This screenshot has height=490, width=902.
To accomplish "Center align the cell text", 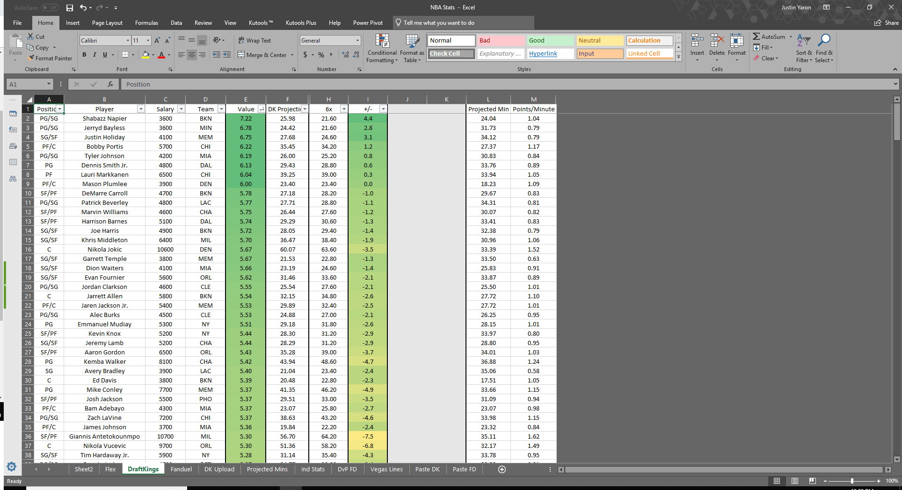I will [x=192, y=55].
